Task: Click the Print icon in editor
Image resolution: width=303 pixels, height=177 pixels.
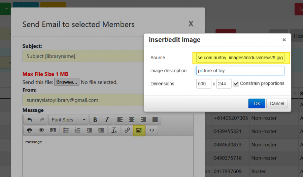Action: pos(30,130)
